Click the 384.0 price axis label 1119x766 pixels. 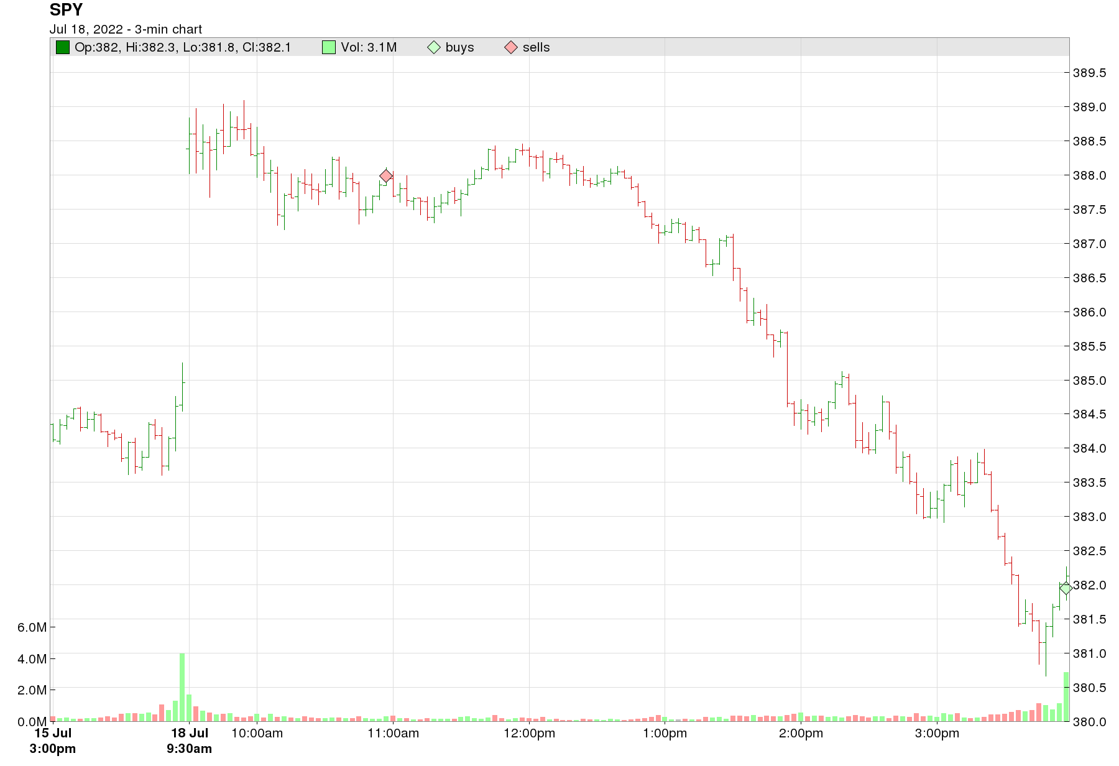(x=1090, y=448)
